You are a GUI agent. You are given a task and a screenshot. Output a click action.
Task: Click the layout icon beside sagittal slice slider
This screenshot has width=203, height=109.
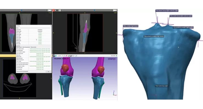pyautogui.click(x=60, y=10)
